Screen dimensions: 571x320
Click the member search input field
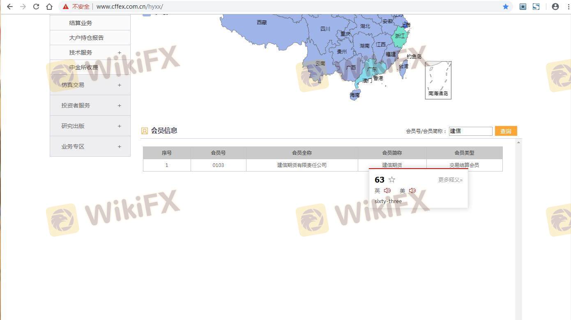point(470,131)
